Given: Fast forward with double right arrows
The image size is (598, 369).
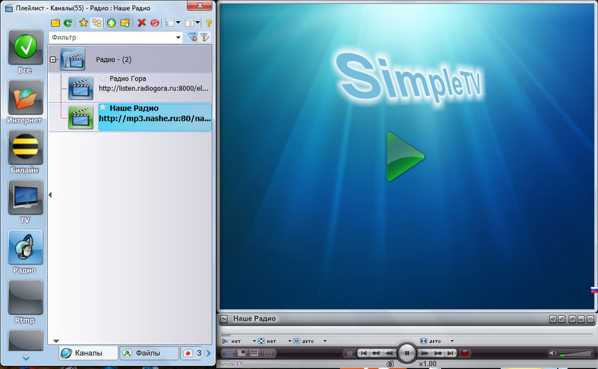Looking at the screenshot, I should pyautogui.click(x=425, y=353).
